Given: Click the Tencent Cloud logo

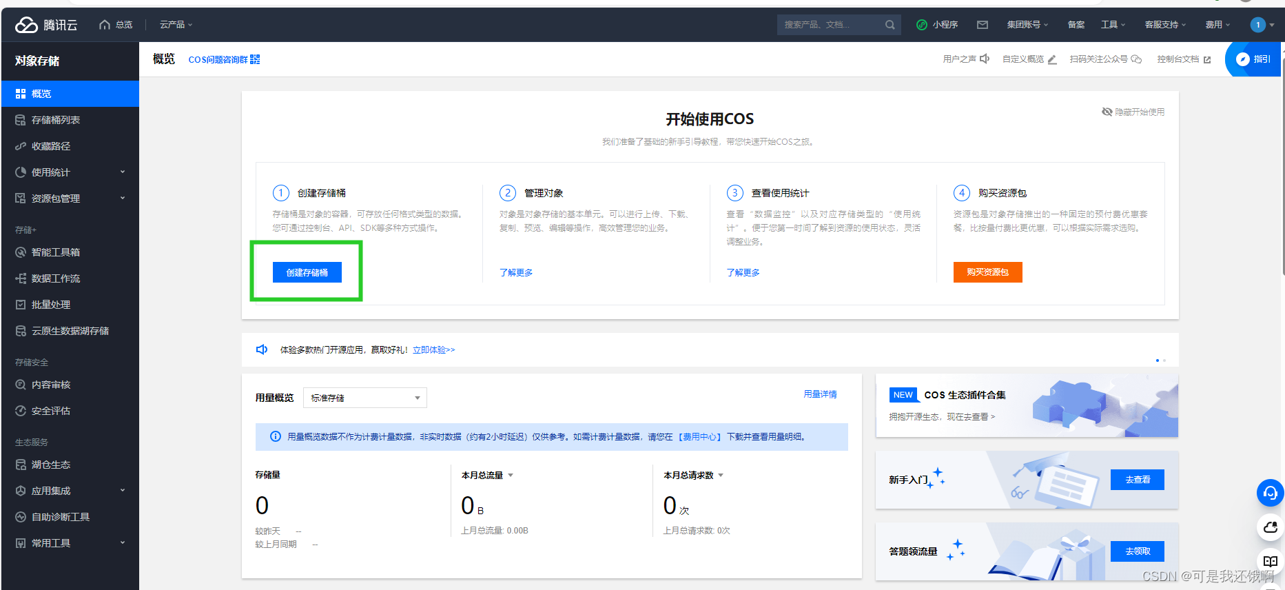Looking at the screenshot, I should (45, 25).
